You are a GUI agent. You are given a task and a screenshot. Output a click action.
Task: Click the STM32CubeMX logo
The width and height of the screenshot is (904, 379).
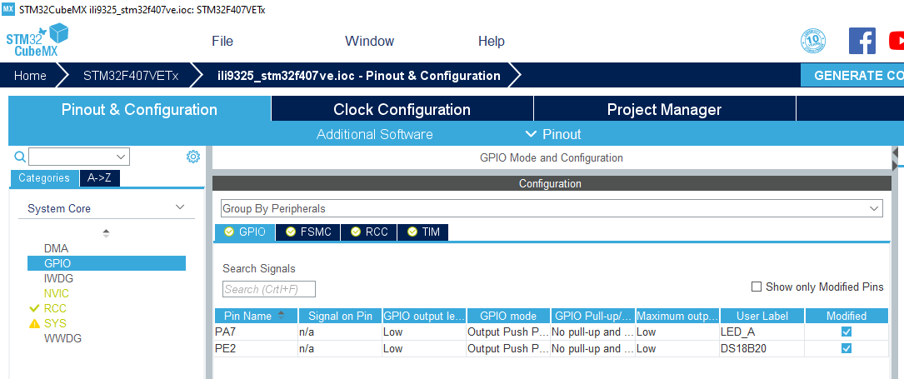point(37,40)
